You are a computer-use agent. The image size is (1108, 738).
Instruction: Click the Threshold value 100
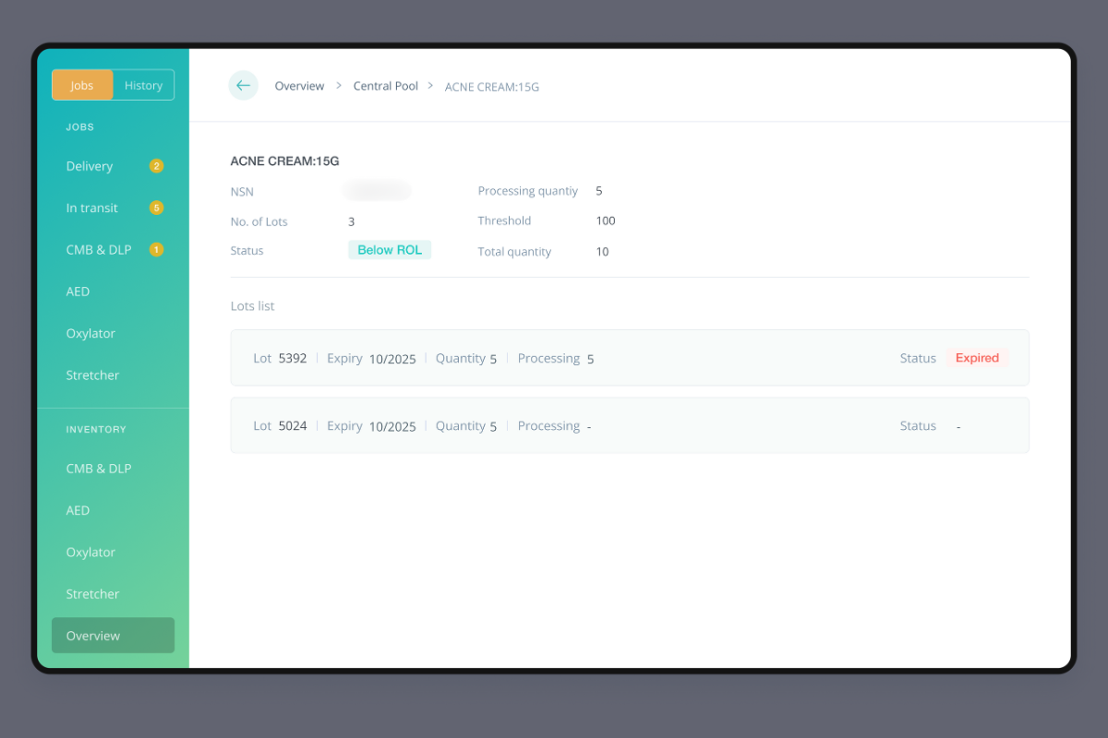pos(606,221)
